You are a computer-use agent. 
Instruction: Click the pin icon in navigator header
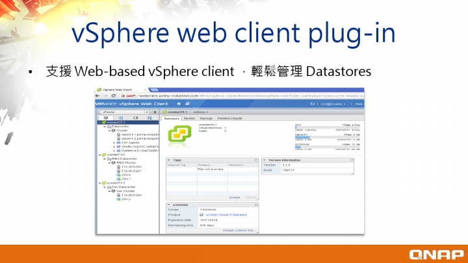coord(155,112)
